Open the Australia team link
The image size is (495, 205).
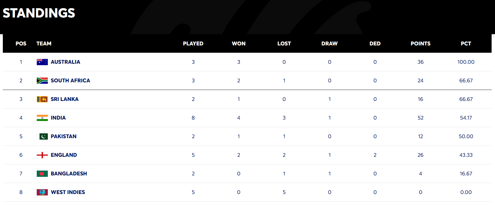[65, 62]
